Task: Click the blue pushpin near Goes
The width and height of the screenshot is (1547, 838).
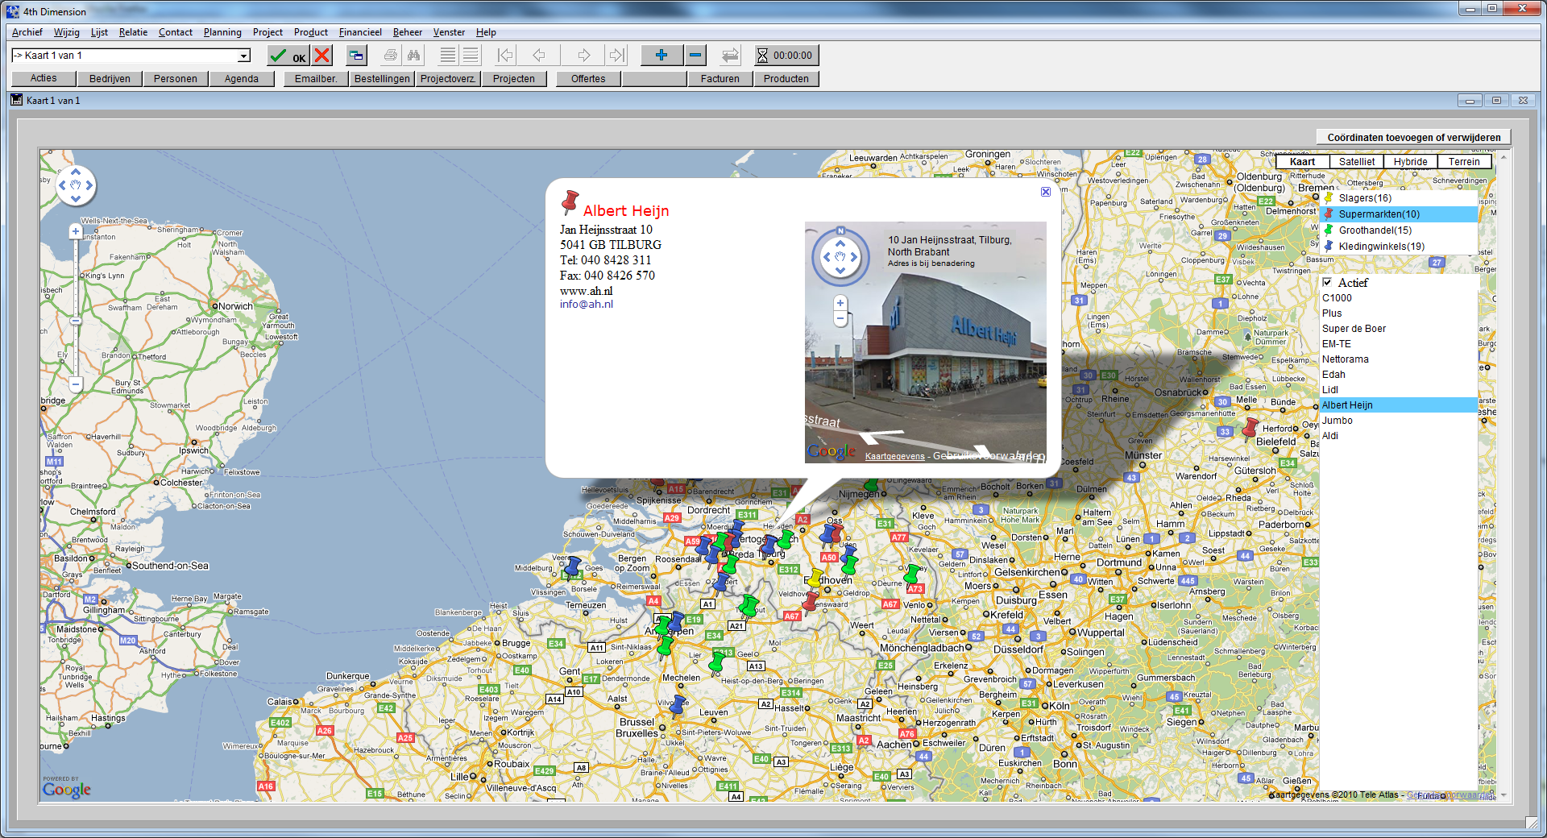Action: pyautogui.click(x=572, y=568)
